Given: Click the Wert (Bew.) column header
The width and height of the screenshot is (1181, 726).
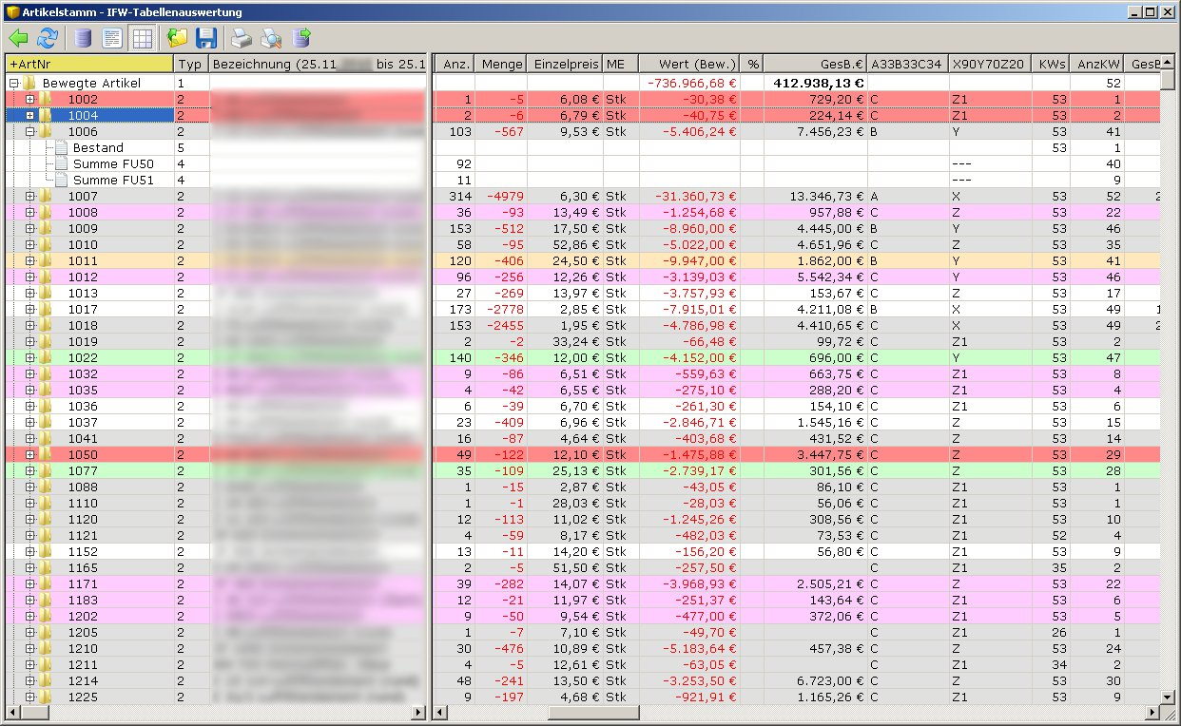Looking at the screenshot, I should click(689, 64).
